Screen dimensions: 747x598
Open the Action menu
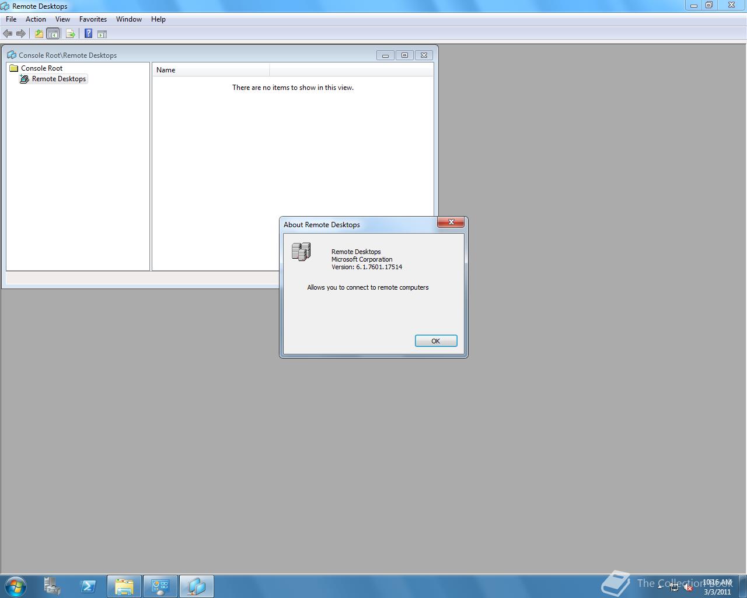click(36, 19)
